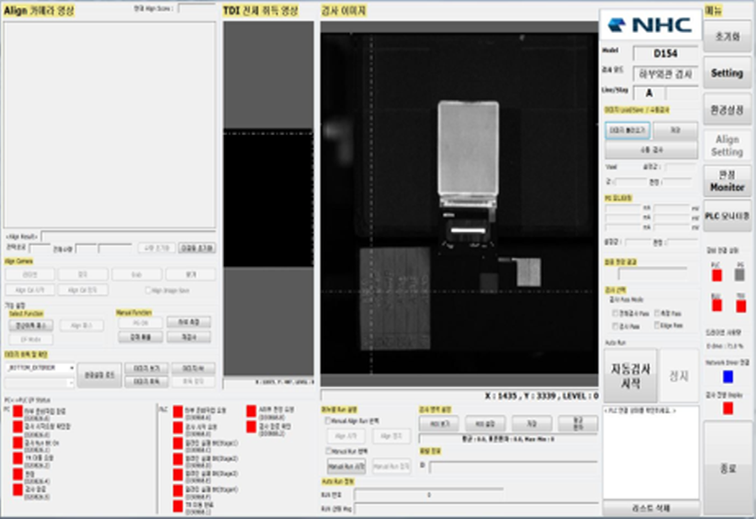Click the red PLC connection status square

tap(714, 275)
